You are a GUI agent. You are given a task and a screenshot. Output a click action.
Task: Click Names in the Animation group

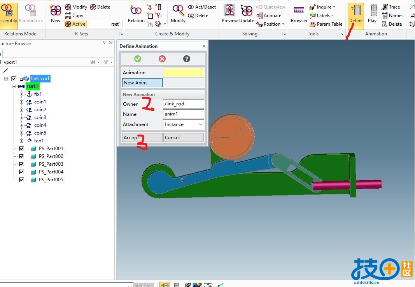tap(393, 16)
